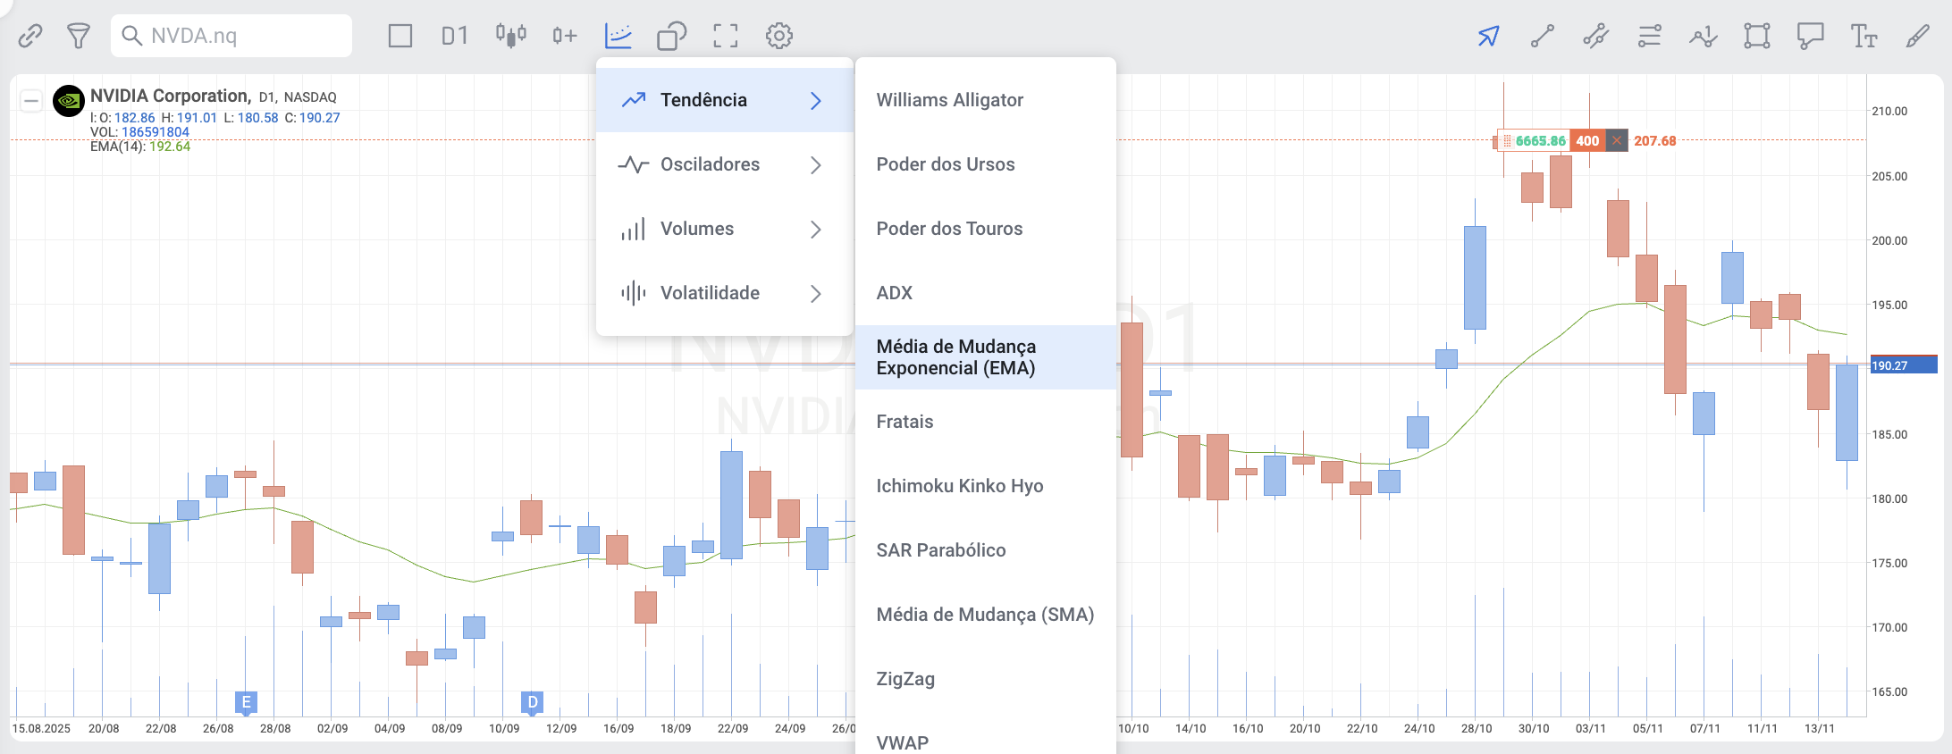Select the square layout icon
This screenshot has width=1952, height=754.
pyautogui.click(x=400, y=36)
